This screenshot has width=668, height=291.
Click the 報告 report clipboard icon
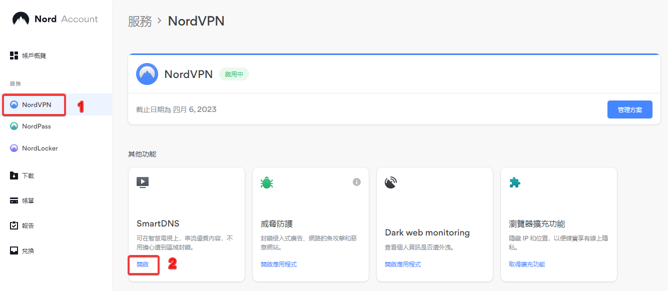14,225
